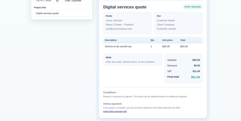The height and width of the screenshot is (121, 241).
Task: Select the email you@yourcompany.com
Action: click(119, 29)
